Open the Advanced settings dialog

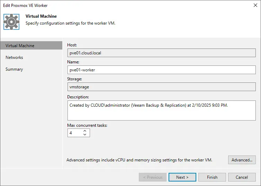point(242,160)
